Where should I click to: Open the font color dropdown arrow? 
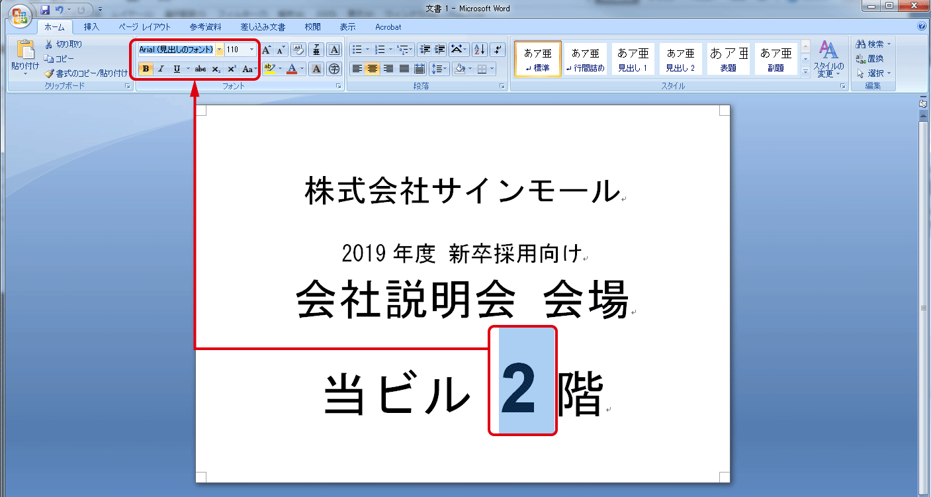pyautogui.click(x=301, y=69)
